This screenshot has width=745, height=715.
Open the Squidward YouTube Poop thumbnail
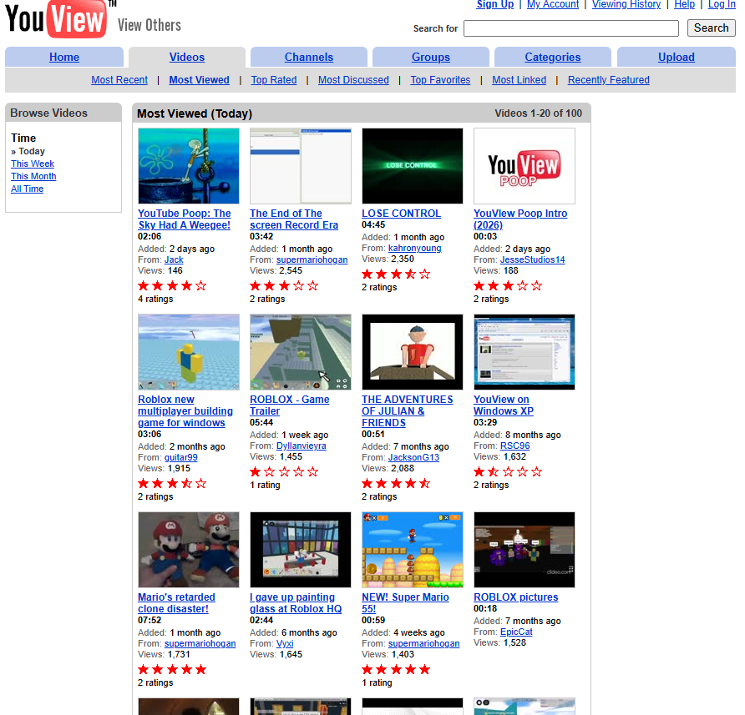coord(189,166)
